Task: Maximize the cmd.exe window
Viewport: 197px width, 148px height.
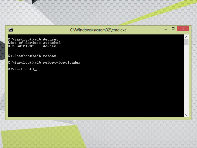Action: (173, 29)
